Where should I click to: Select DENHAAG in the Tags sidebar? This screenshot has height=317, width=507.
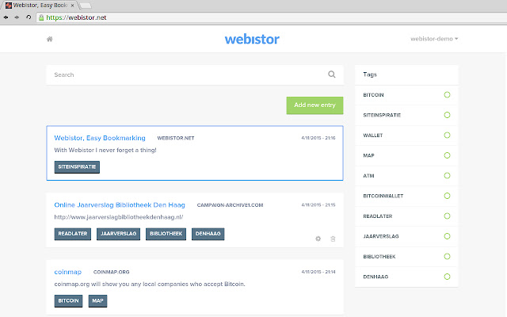click(375, 277)
